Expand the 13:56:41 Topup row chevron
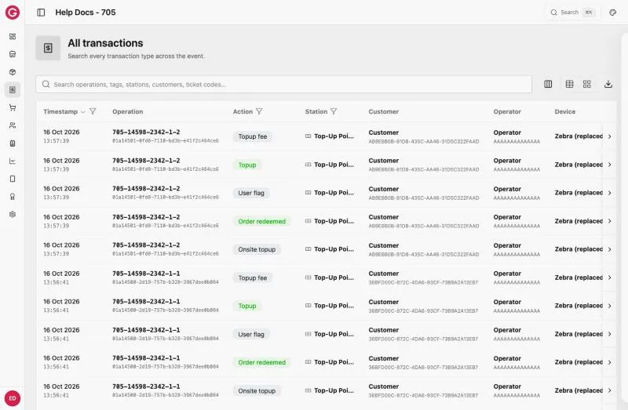Screen dimensions: 628x410 [x=610, y=306]
